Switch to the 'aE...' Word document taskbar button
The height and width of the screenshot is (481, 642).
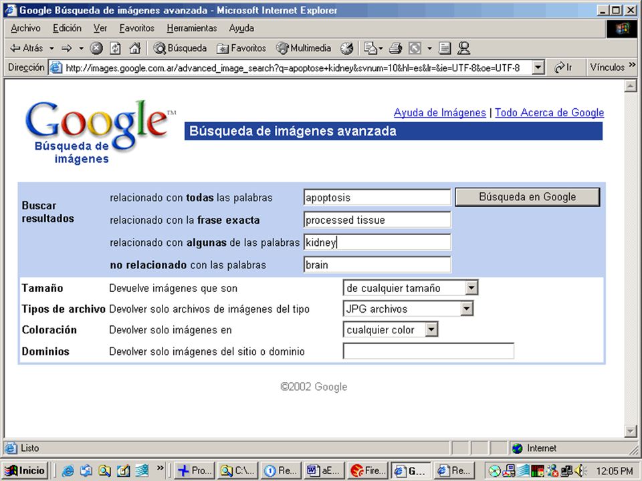324,471
